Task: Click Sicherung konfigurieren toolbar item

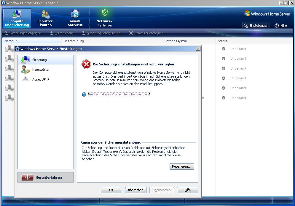Action: [x=101, y=33]
